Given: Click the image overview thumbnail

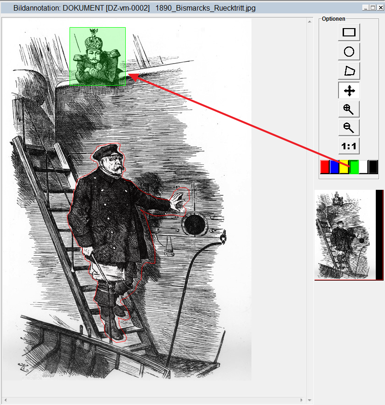Looking at the screenshot, I should [345, 235].
